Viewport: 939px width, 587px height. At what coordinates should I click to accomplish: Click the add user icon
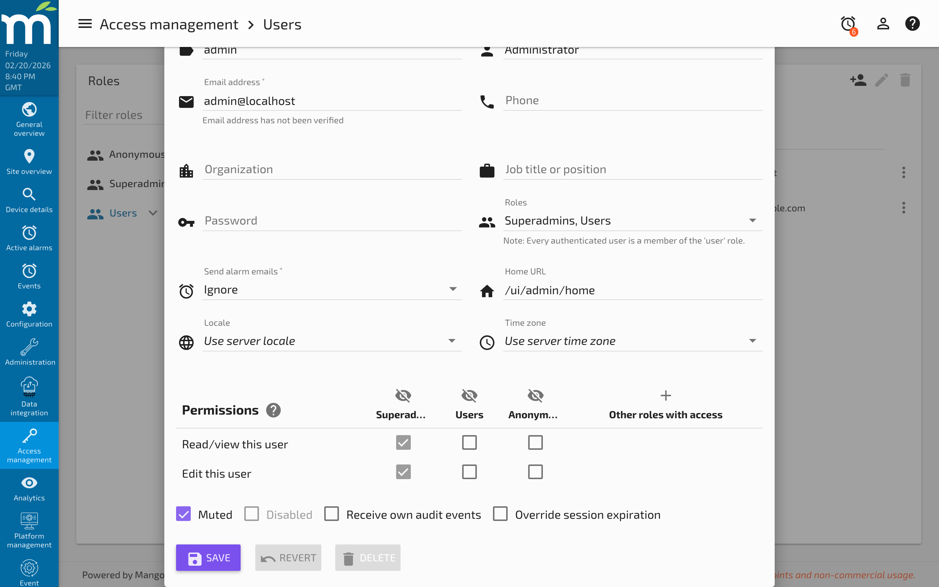coord(858,80)
